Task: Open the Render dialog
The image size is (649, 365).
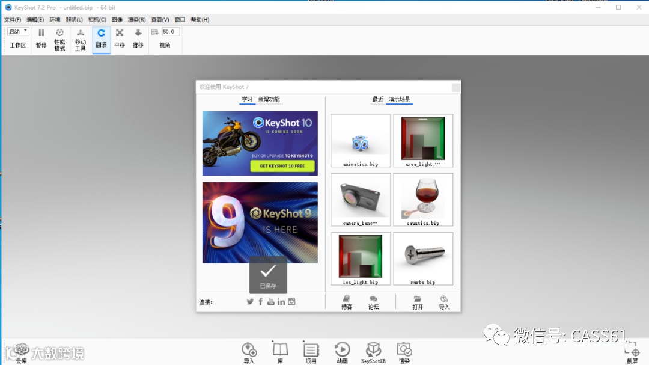Action: point(404,353)
